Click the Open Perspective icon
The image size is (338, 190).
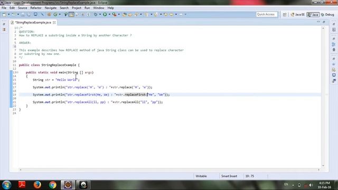click(285, 15)
